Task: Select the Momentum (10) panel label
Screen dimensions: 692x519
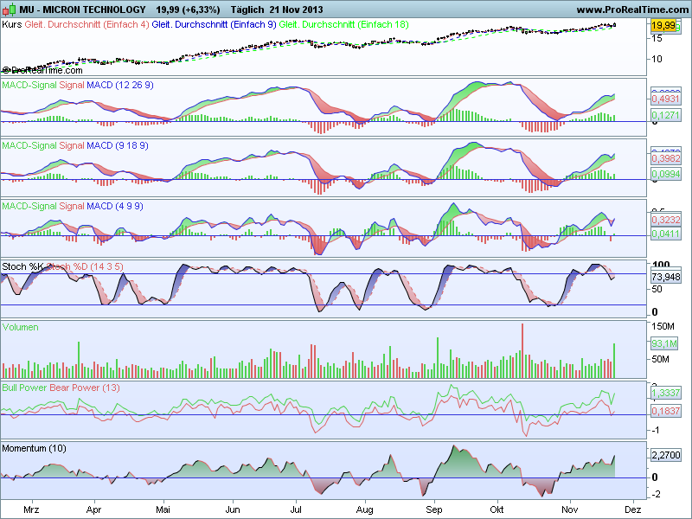Action: click(34, 448)
